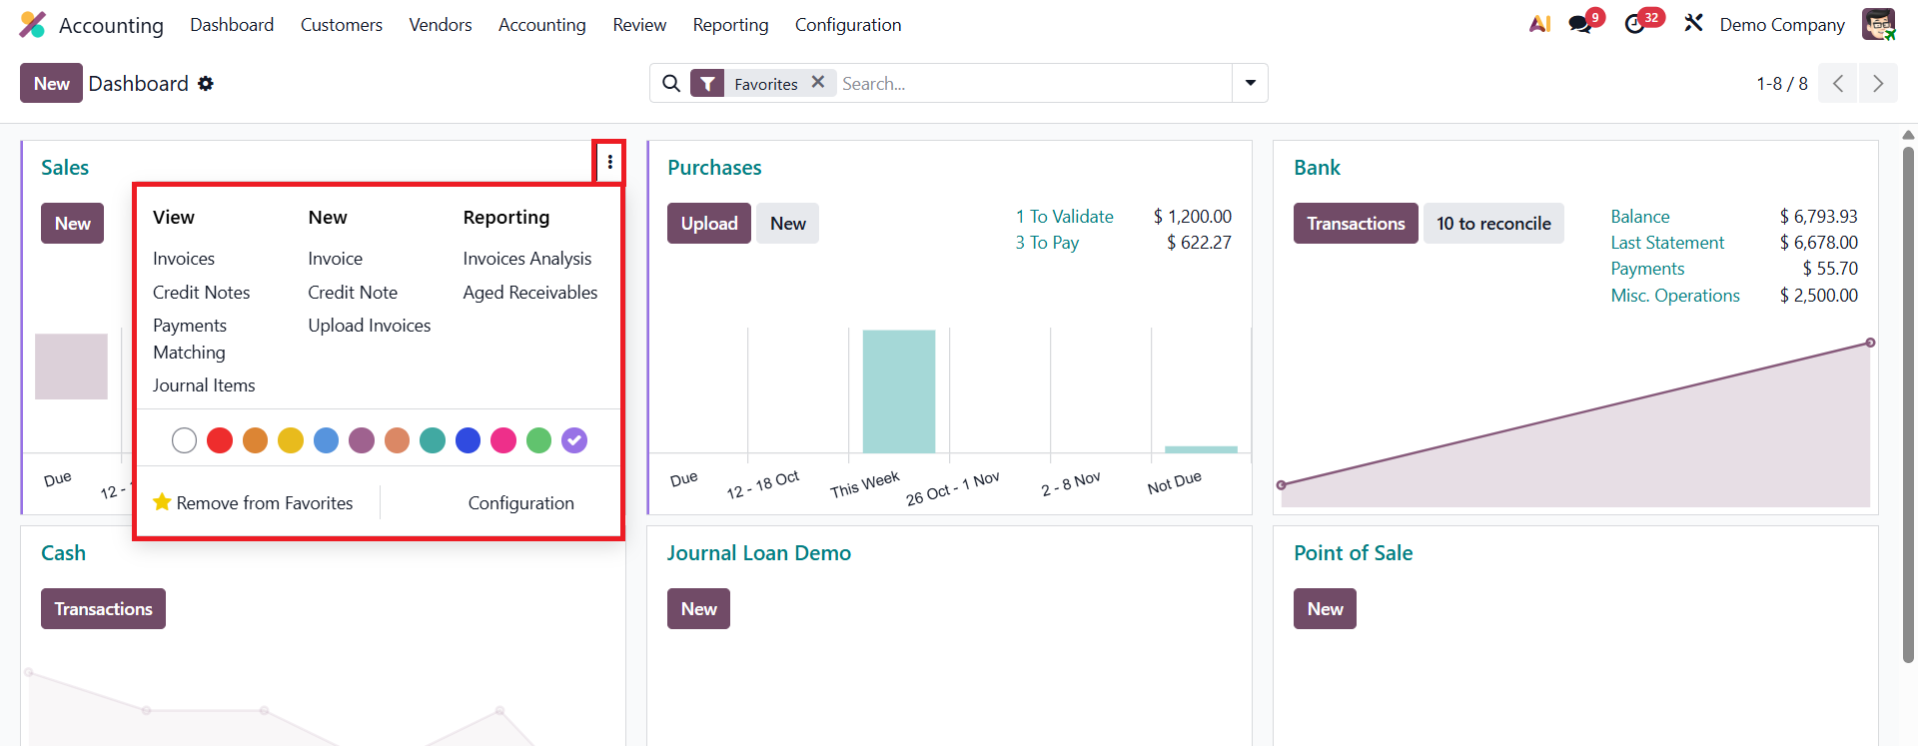Open the Dashboard settings gear icon

(206, 84)
